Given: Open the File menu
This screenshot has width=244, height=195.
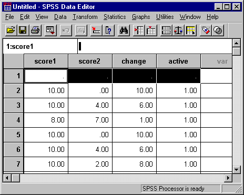Looking at the screenshot, I should pos(9,17).
